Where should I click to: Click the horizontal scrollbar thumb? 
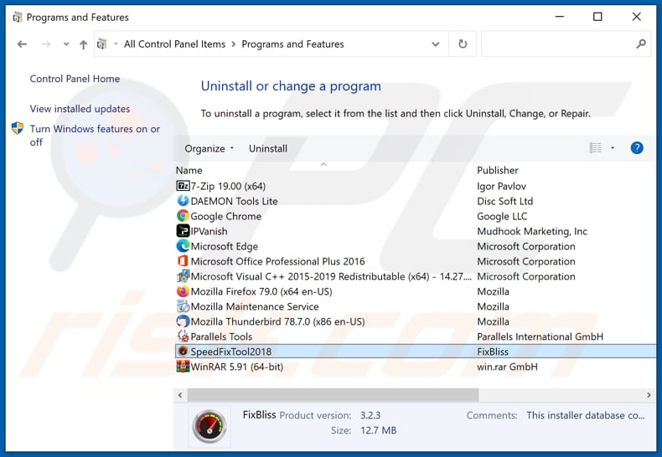coord(333,395)
